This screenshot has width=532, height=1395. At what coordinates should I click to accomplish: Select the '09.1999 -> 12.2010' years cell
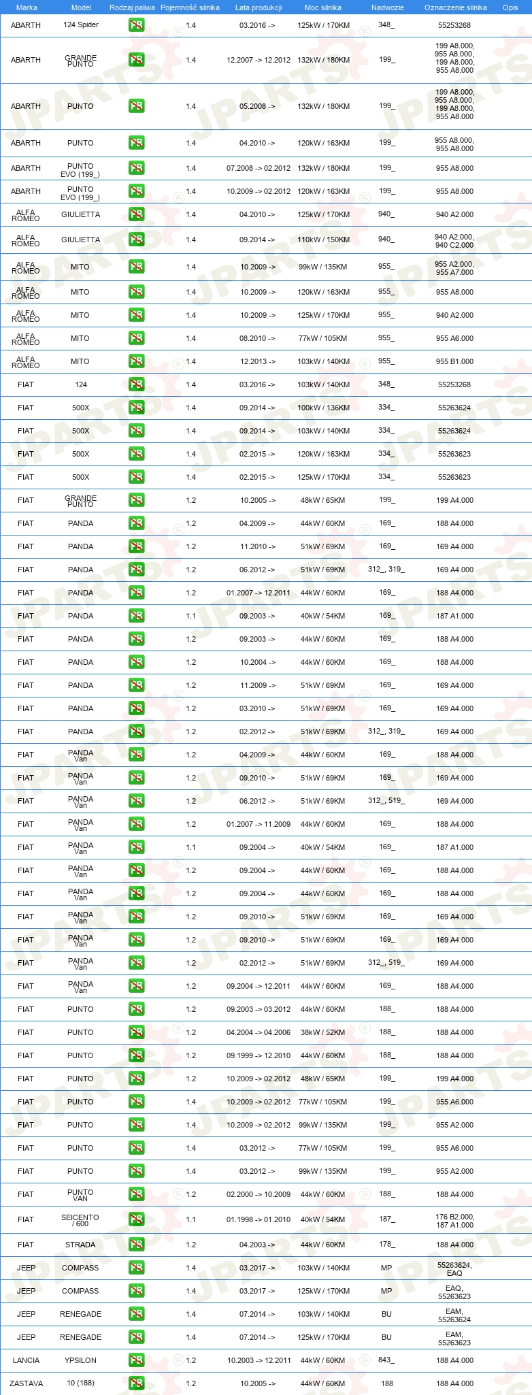(x=259, y=1055)
